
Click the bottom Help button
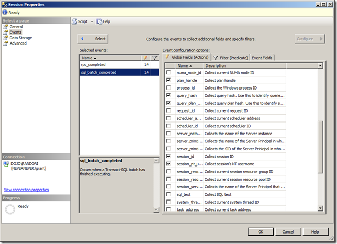[x=316, y=232]
